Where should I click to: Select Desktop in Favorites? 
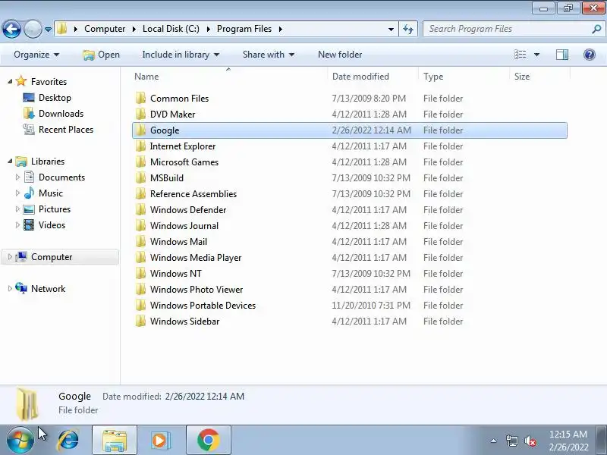[x=55, y=98]
